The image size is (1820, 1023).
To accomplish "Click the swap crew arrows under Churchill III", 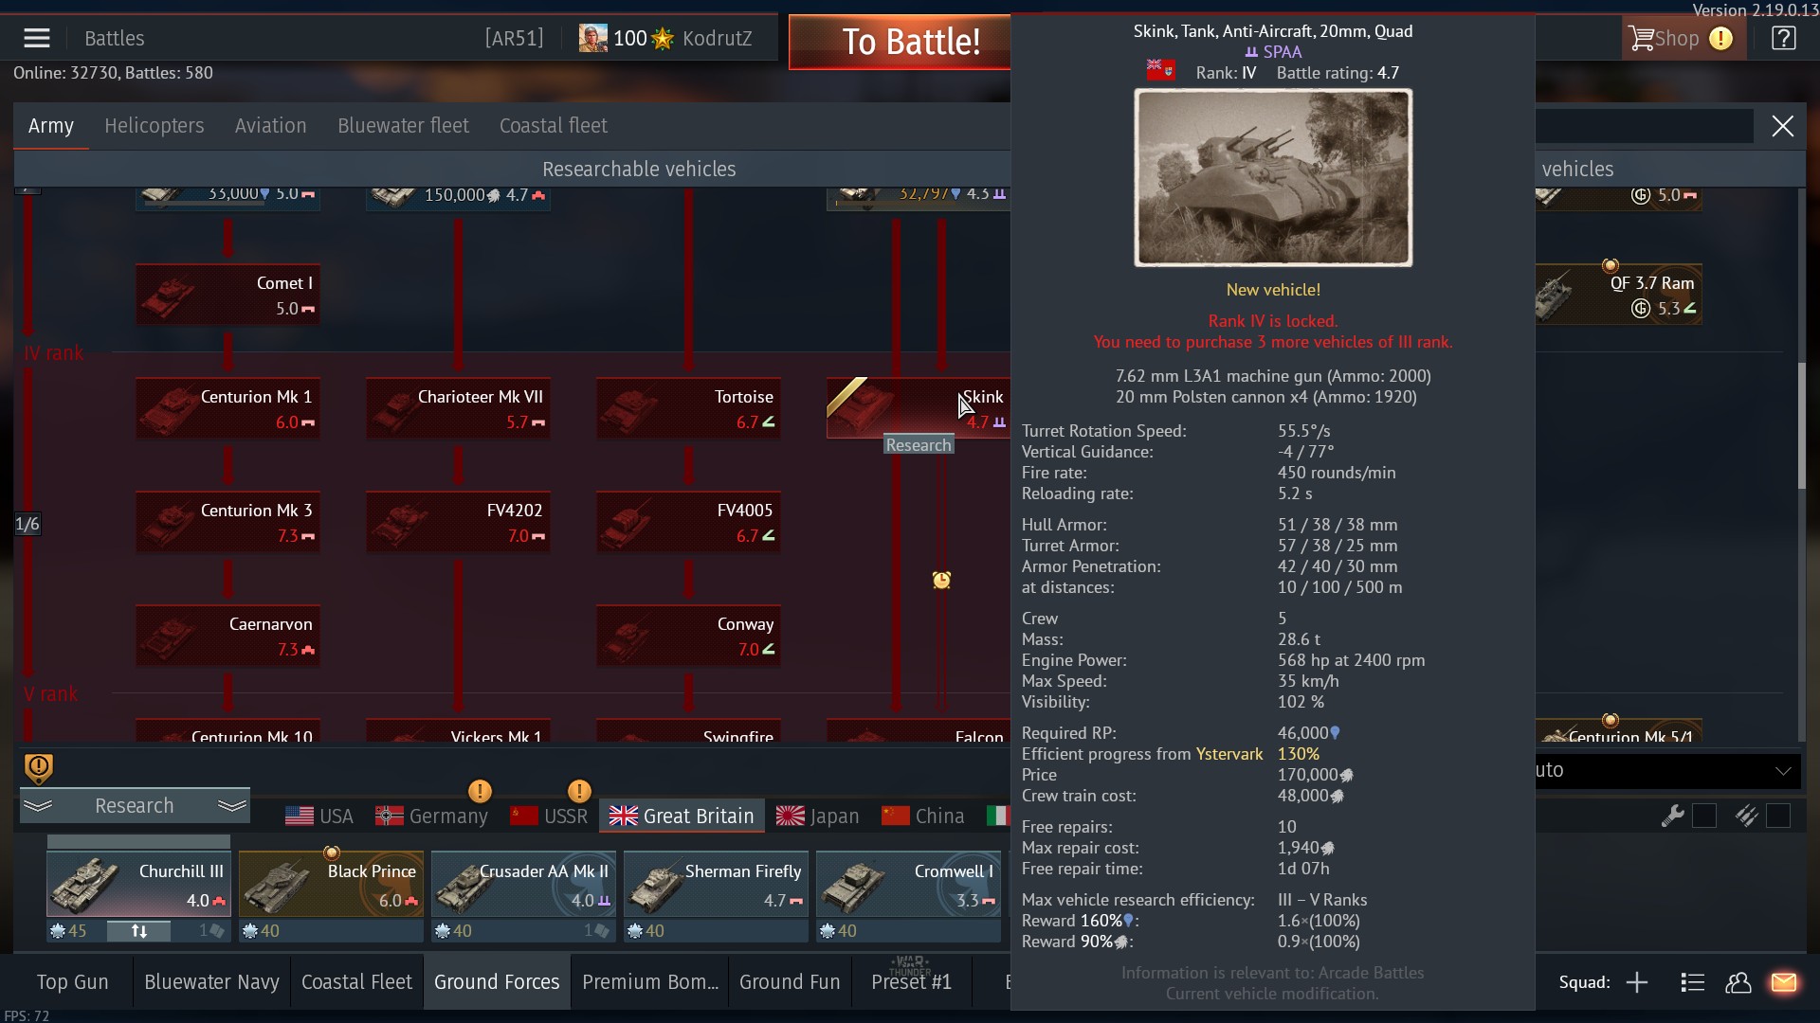I will point(138,931).
